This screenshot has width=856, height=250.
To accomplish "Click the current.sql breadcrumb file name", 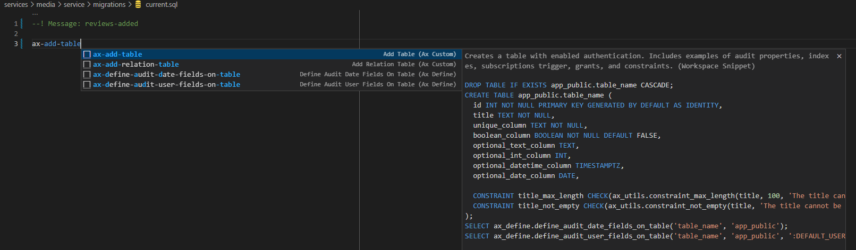I will pyautogui.click(x=162, y=5).
